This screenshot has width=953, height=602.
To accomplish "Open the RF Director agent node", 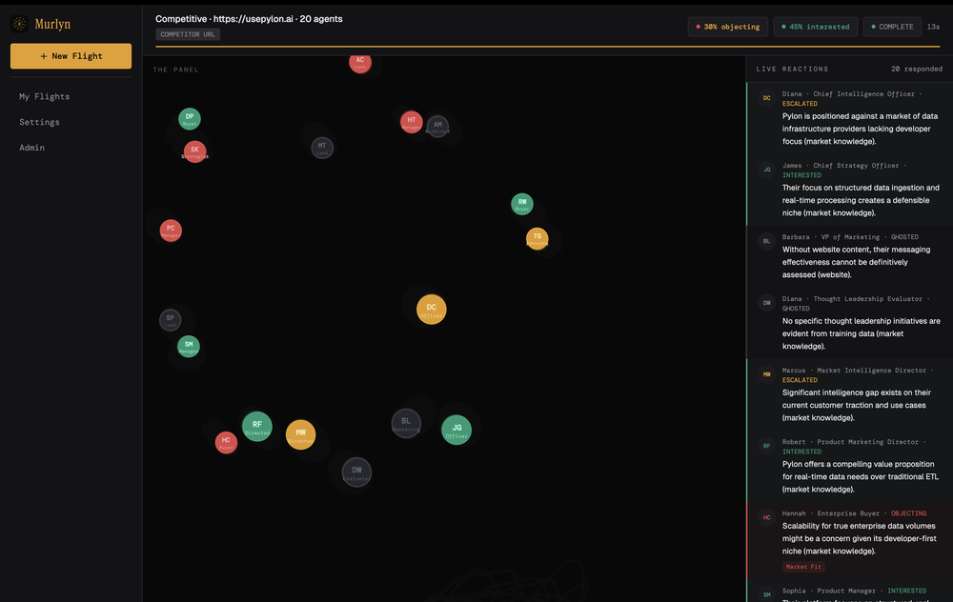I will click(x=257, y=427).
